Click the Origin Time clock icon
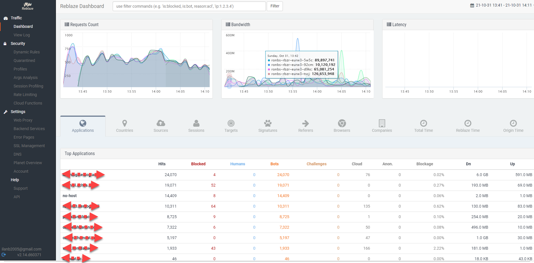534x263 pixels. tap(513, 123)
